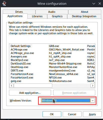Switch to the Drives tab
Viewport: 103px width, 120px height.
(19, 12)
